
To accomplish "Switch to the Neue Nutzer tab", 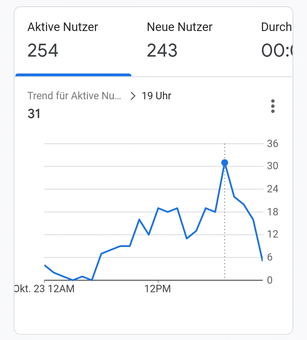I will (179, 27).
